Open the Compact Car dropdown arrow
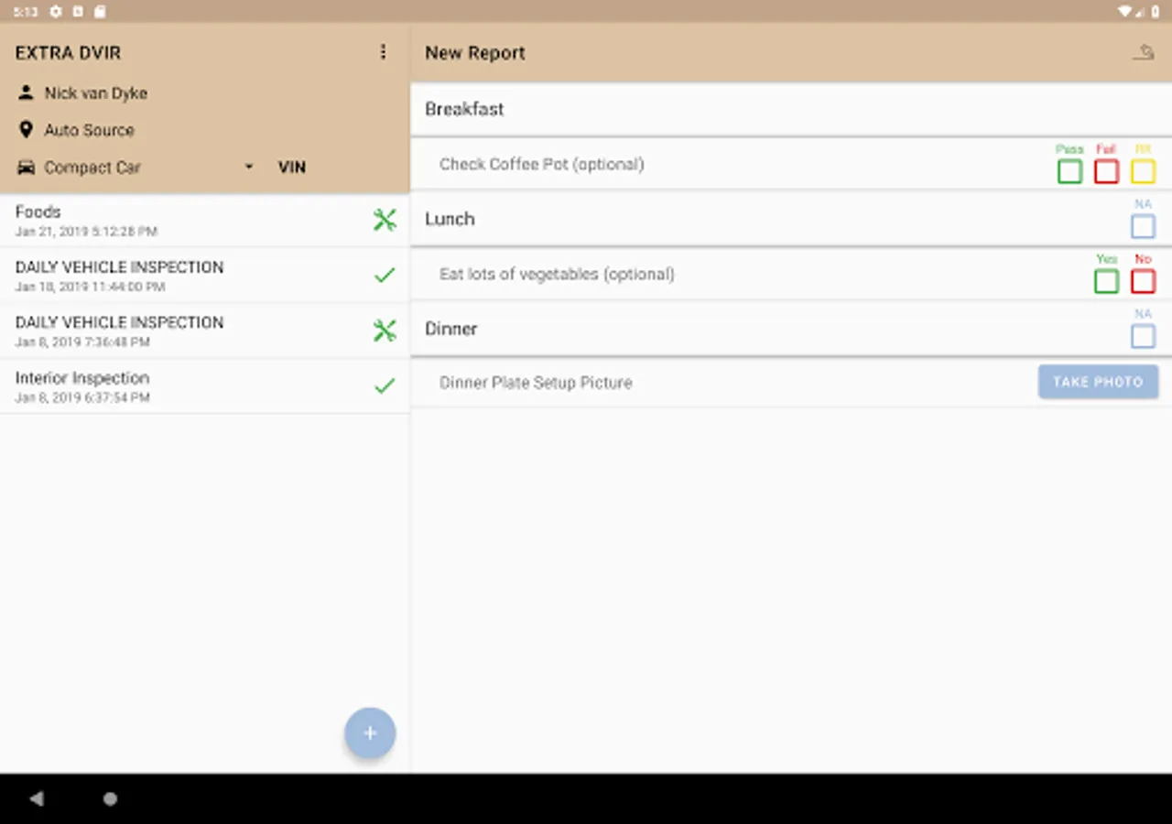 click(248, 168)
